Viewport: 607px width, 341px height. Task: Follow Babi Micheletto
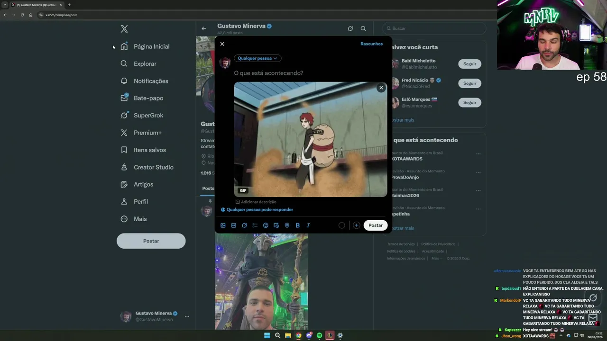tap(469, 64)
